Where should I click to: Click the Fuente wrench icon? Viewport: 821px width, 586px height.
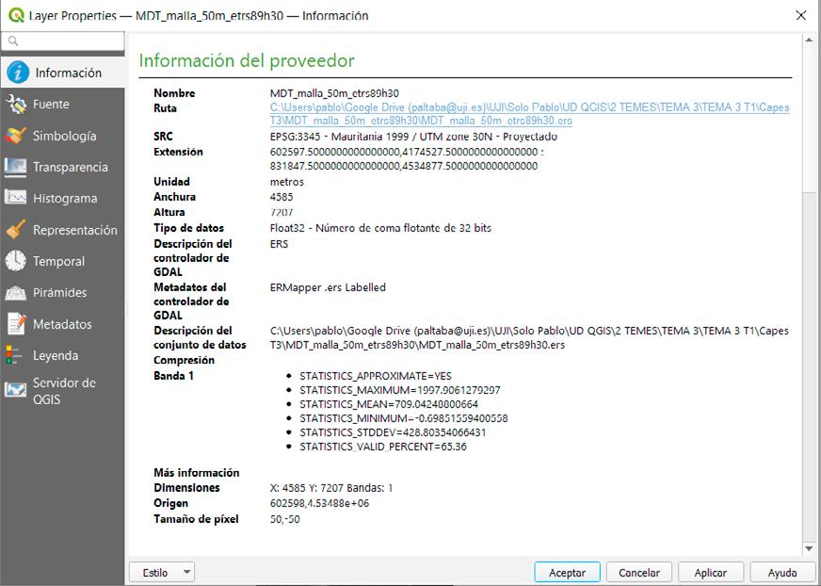(x=16, y=104)
